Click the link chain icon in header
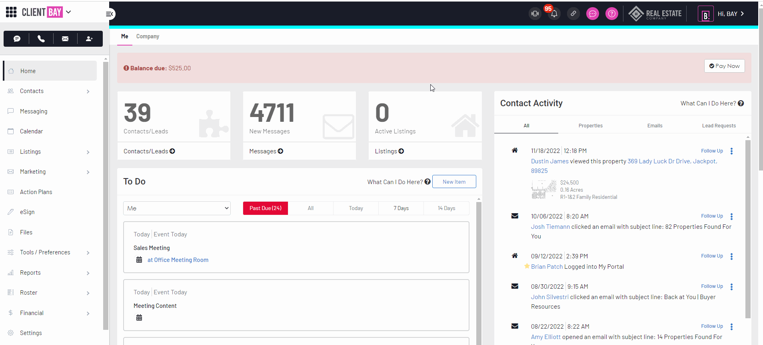Image resolution: width=763 pixels, height=345 pixels. (x=573, y=14)
